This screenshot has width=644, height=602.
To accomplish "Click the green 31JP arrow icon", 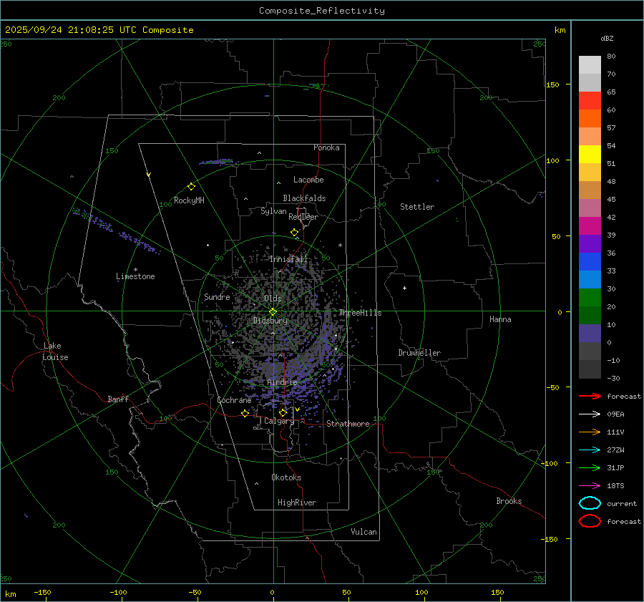I will pos(589,467).
